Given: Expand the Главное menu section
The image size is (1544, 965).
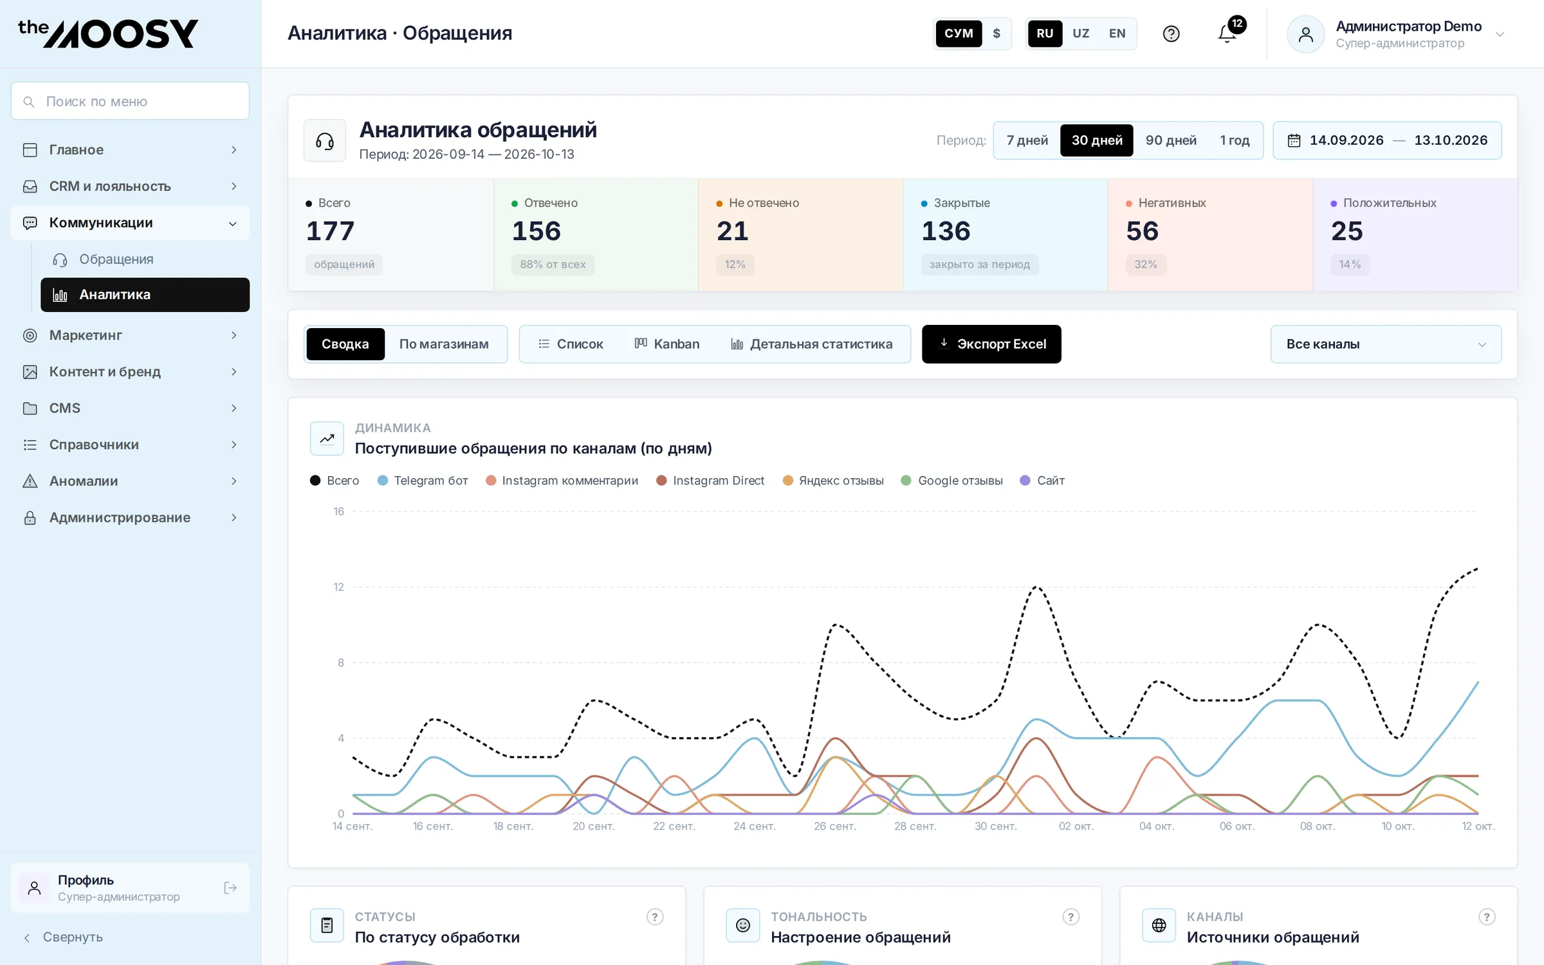Looking at the screenshot, I should tap(130, 150).
